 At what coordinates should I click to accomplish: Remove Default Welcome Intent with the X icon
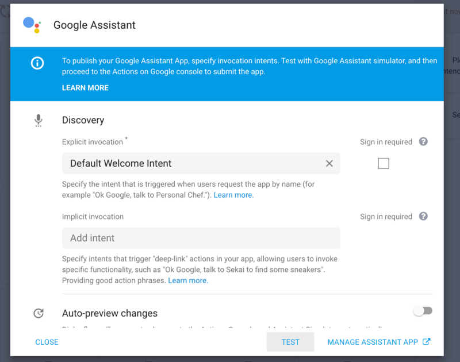point(329,163)
